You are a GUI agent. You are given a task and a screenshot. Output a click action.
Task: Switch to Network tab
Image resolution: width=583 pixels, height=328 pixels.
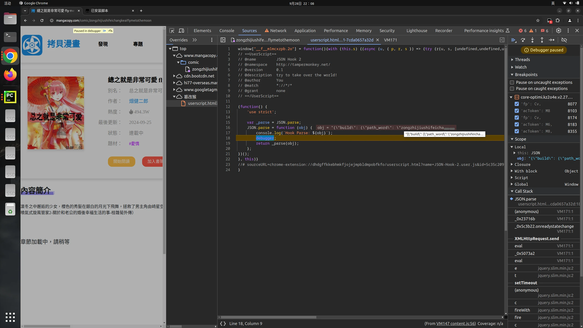click(275, 30)
